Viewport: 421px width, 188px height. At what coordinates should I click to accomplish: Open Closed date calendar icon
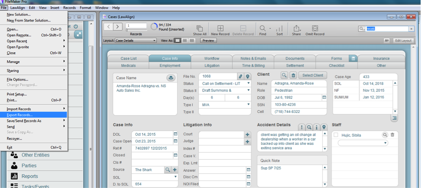coord(175,155)
